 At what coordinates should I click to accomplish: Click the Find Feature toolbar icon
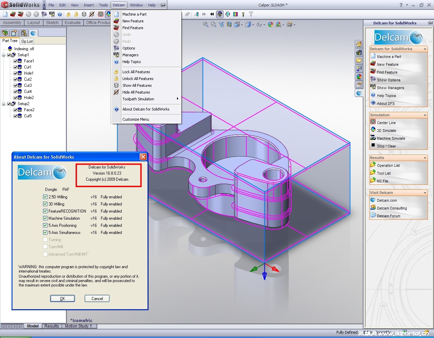[x=21, y=14]
